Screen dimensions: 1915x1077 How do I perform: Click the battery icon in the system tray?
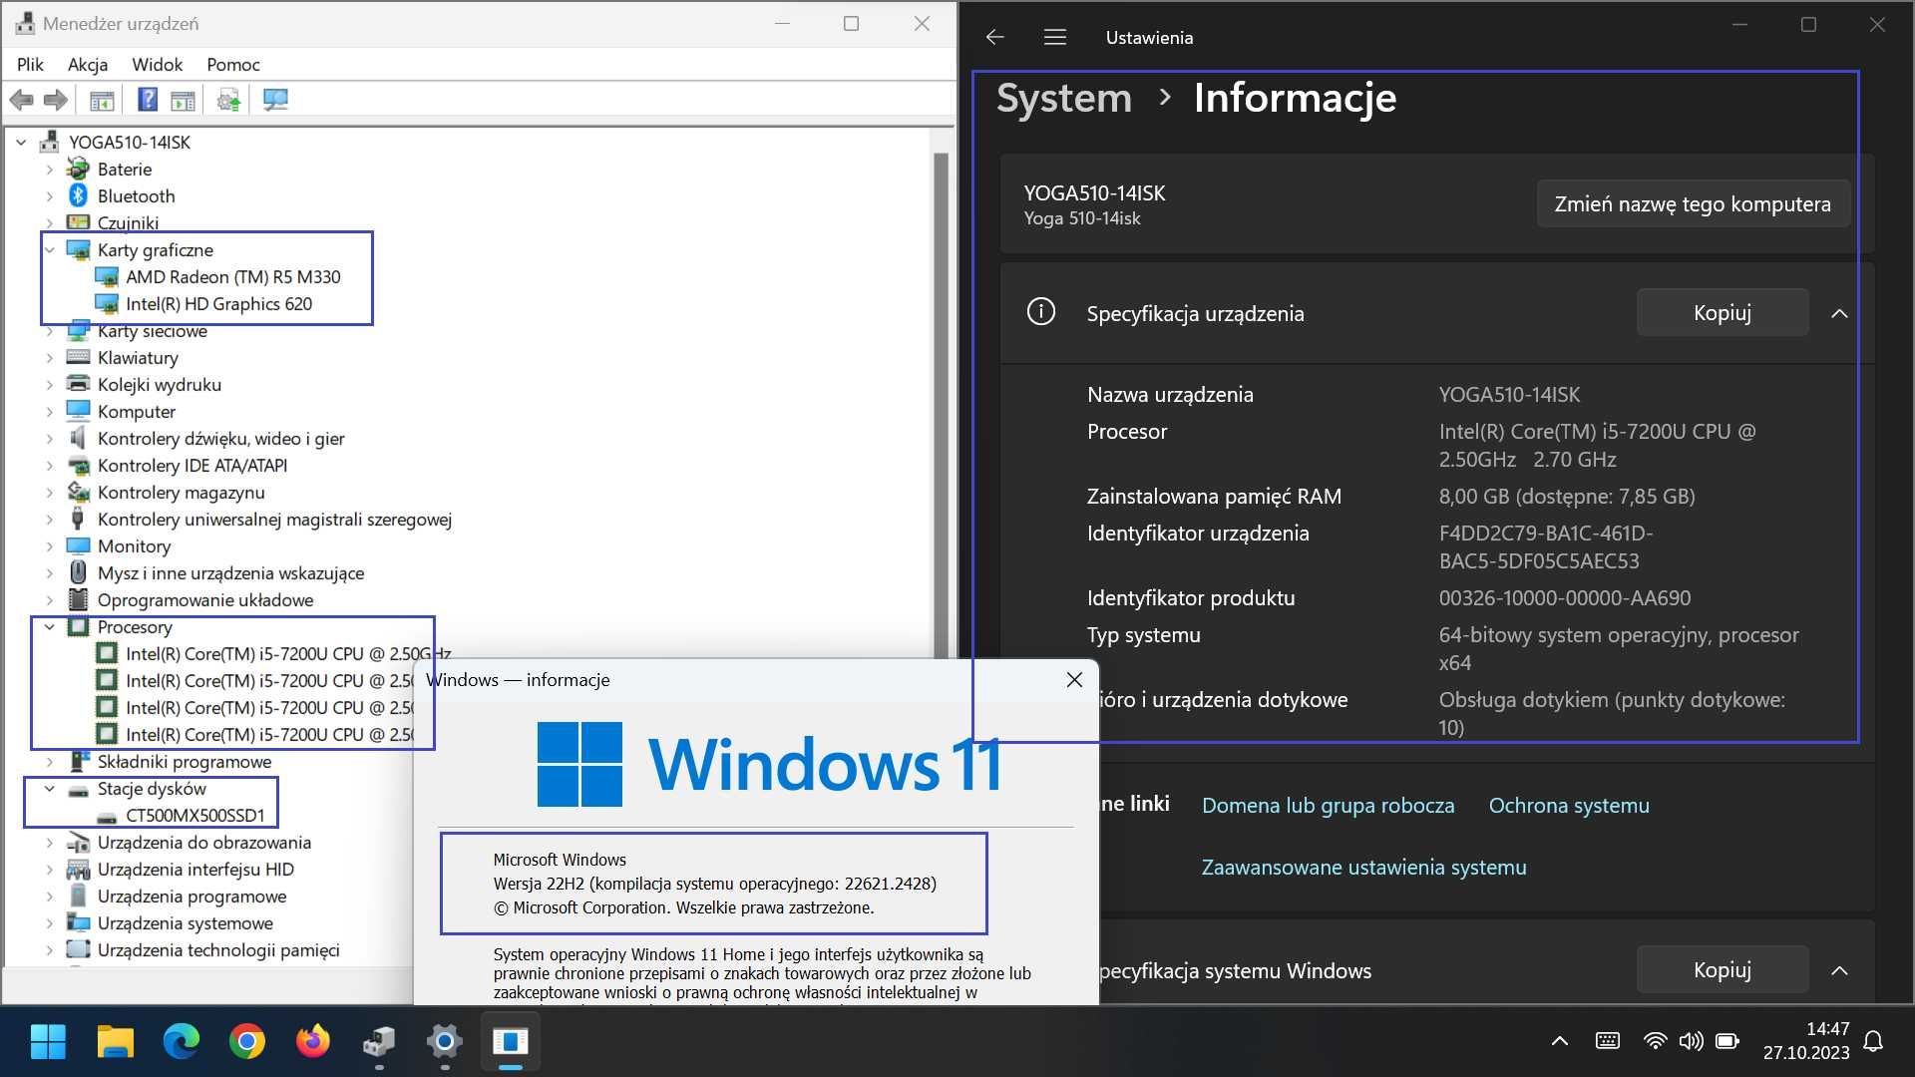tap(1727, 1041)
